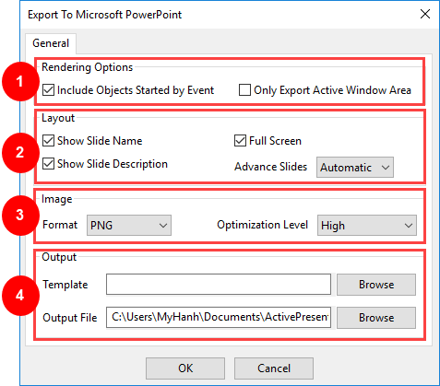
Task: Select the General tab
Action: click(51, 43)
